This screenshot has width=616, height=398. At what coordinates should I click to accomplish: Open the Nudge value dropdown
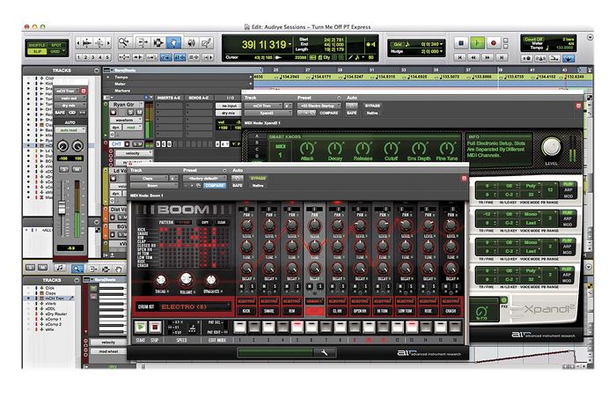click(442, 52)
